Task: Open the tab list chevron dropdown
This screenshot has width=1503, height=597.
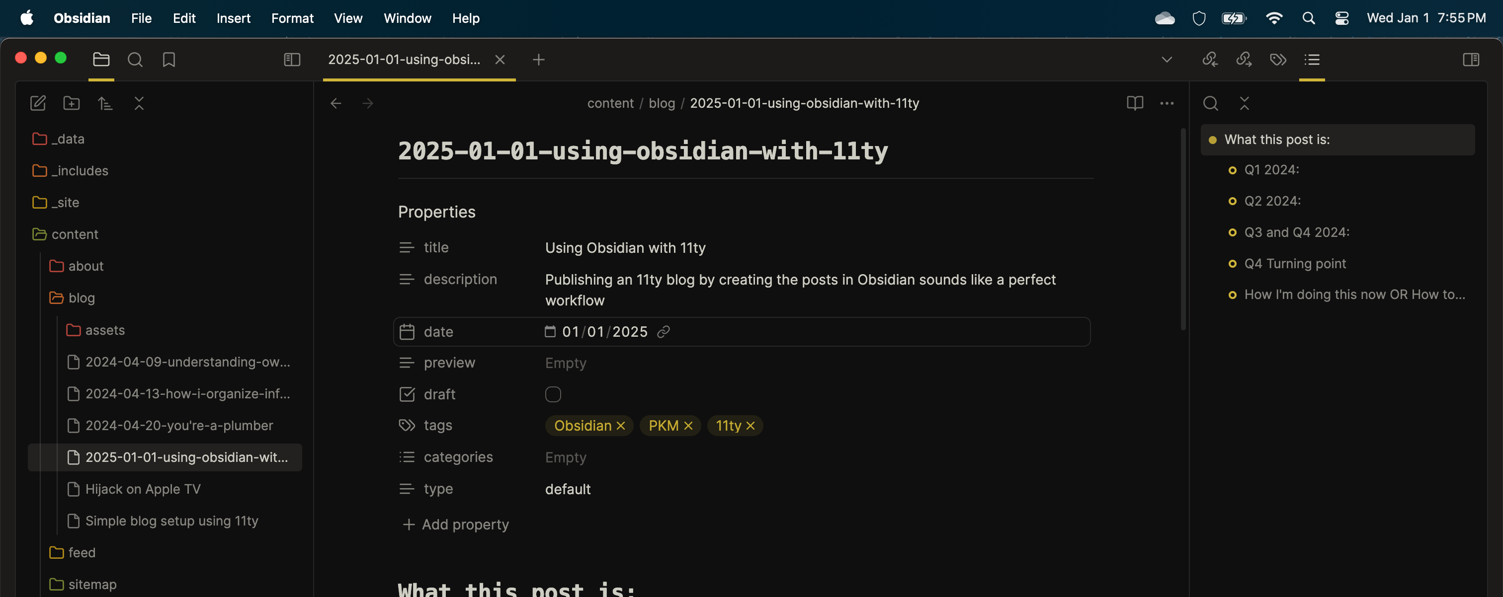Action: click(x=1167, y=59)
